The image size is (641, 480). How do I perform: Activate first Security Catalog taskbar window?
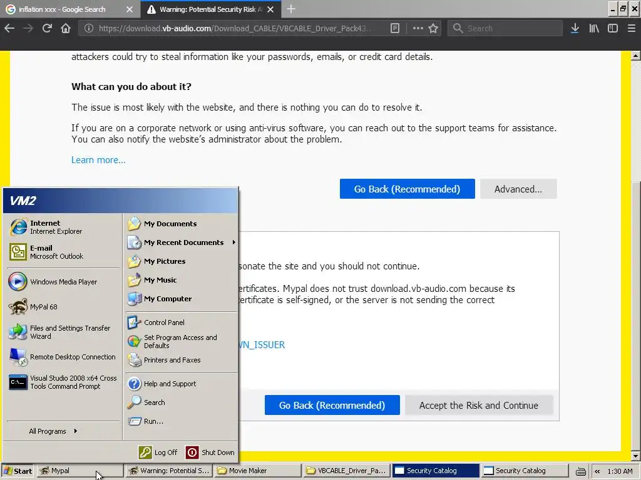tap(436, 471)
